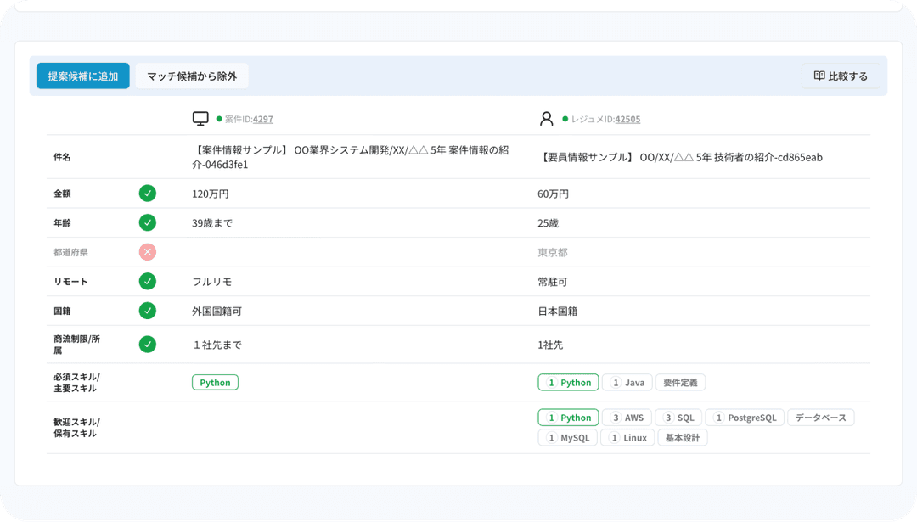The width and height of the screenshot is (917, 522).
Task: Click the 比較する button
Action: point(841,76)
